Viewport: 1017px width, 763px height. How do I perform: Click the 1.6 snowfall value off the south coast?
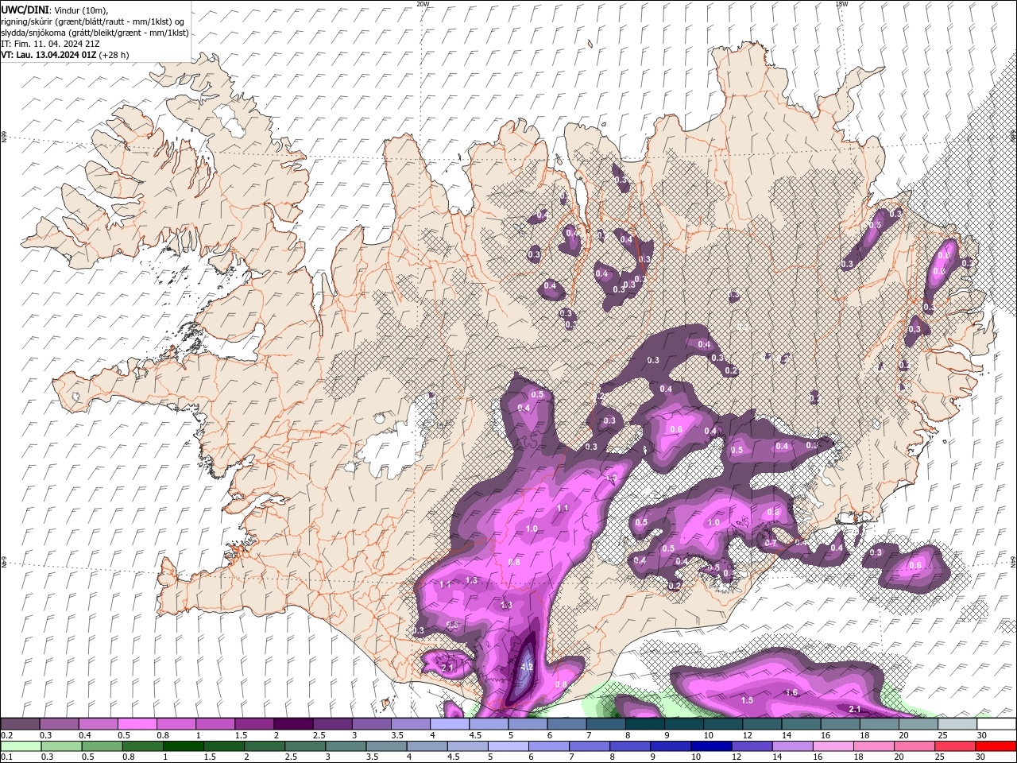(791, 692)
